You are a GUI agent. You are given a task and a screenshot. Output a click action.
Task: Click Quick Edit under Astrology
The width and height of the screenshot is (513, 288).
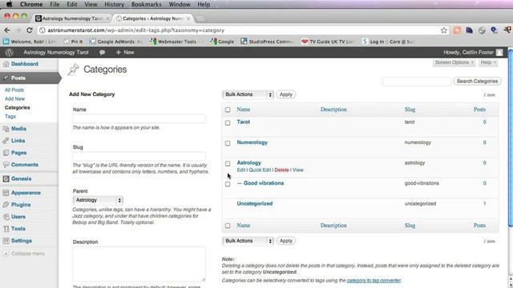click(260, 170)
